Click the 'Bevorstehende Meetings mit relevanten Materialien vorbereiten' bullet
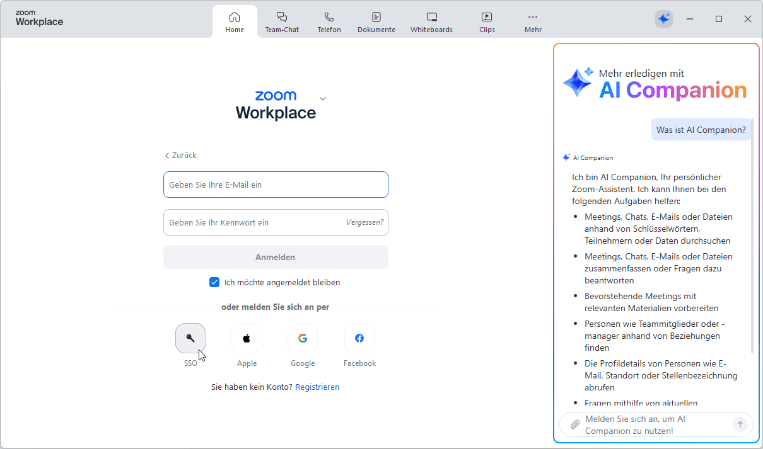Viewport: 763px width, 449px height. click(x=651, y=302)
